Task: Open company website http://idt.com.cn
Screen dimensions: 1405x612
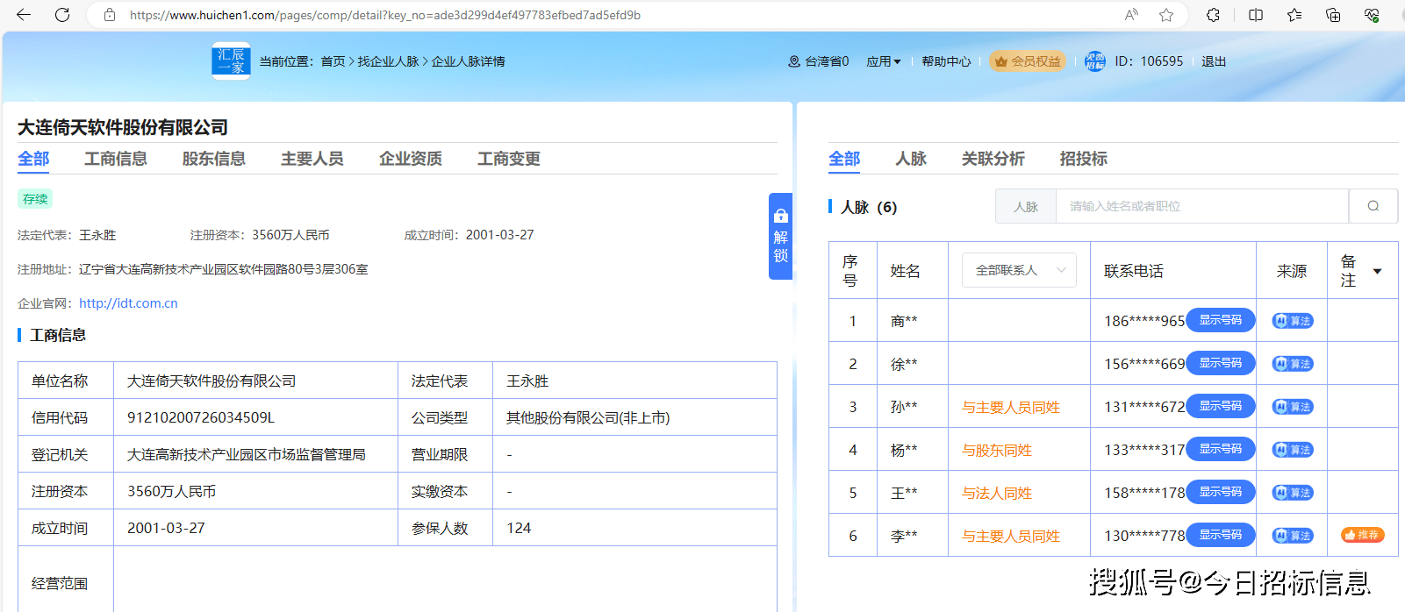Action: (128, 303)
